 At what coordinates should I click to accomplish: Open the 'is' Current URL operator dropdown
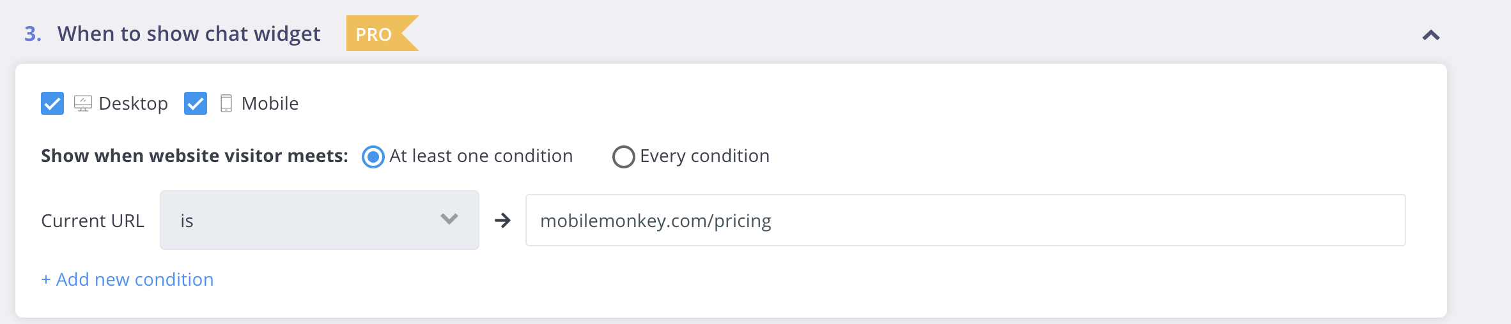320,220
